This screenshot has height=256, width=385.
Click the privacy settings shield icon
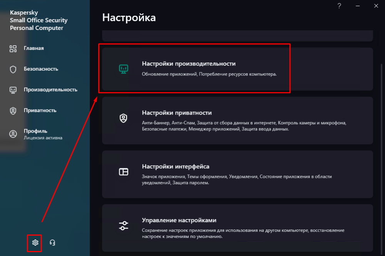coord(123,118)
